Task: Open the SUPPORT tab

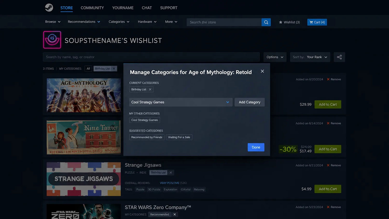Action: pyautogui.click(x=169, y=8)
